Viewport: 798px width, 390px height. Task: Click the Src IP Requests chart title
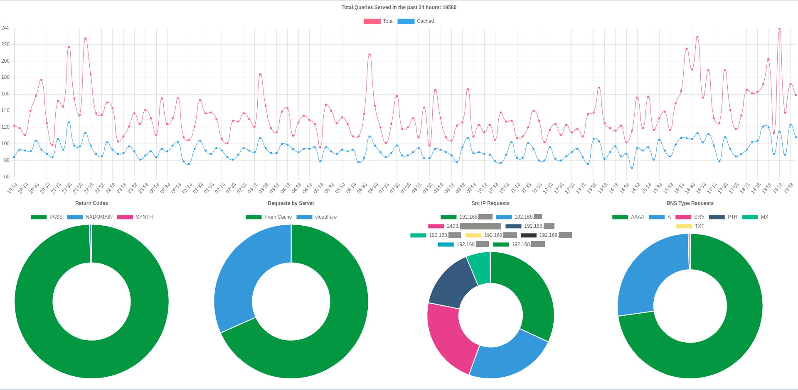[x=490, y=203]
